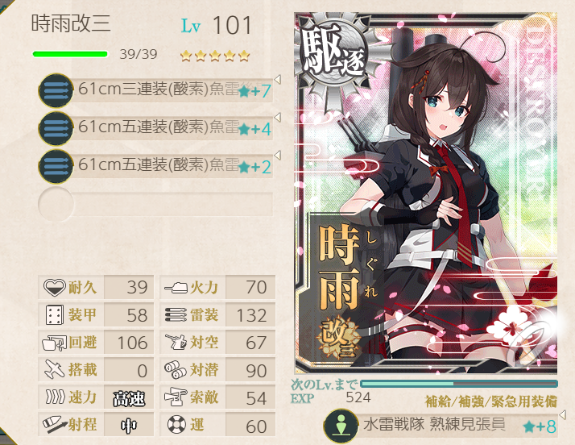Click the 火力 gun turret icon
The width and height of the screenshot is (575, 445).
click(x=176, y=288)
